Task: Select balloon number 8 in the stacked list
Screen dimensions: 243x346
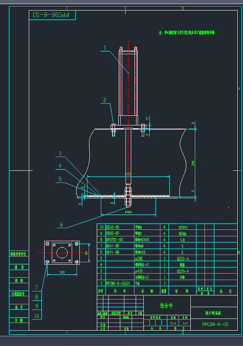Action: pos(36,297)
